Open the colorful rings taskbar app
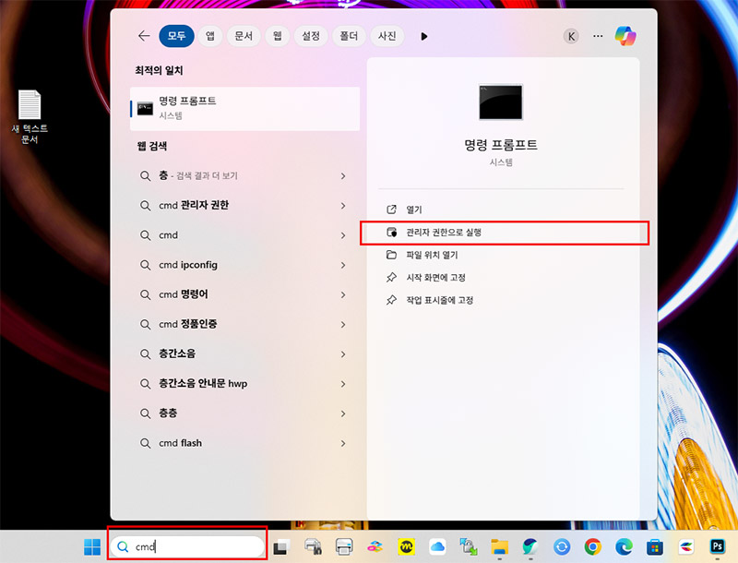The image size is (738, 563). pyautogui.click(x=375, y=546)
